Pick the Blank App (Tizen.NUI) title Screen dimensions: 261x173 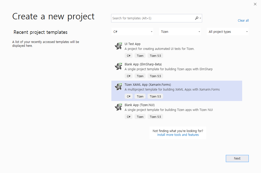pos(139,105)
